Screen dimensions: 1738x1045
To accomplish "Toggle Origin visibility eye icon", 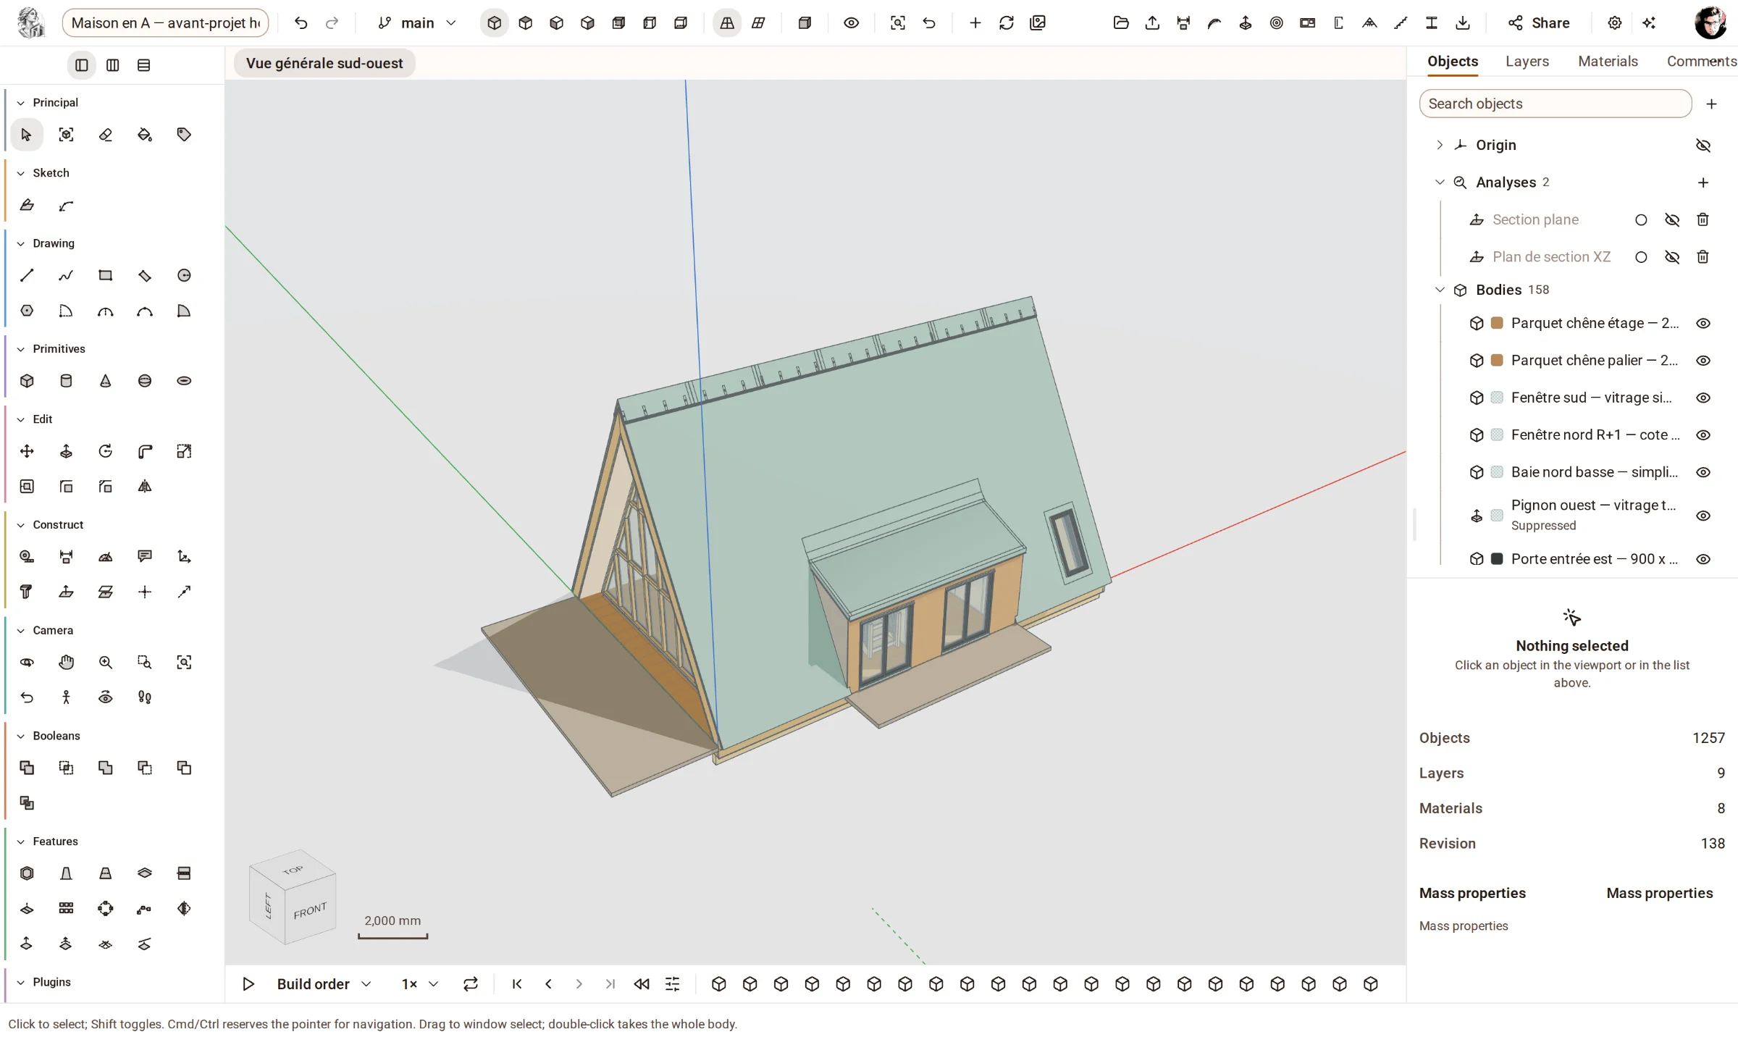I will pos(1703,145).
